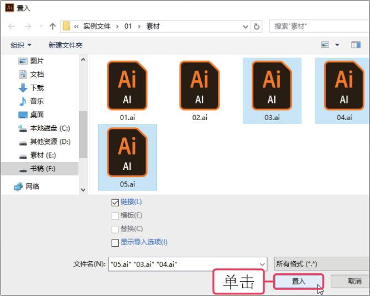Click the 04.ai file icon
Image resolution: width=370 pixels, height=296 pixels.
tap(343, 86)
